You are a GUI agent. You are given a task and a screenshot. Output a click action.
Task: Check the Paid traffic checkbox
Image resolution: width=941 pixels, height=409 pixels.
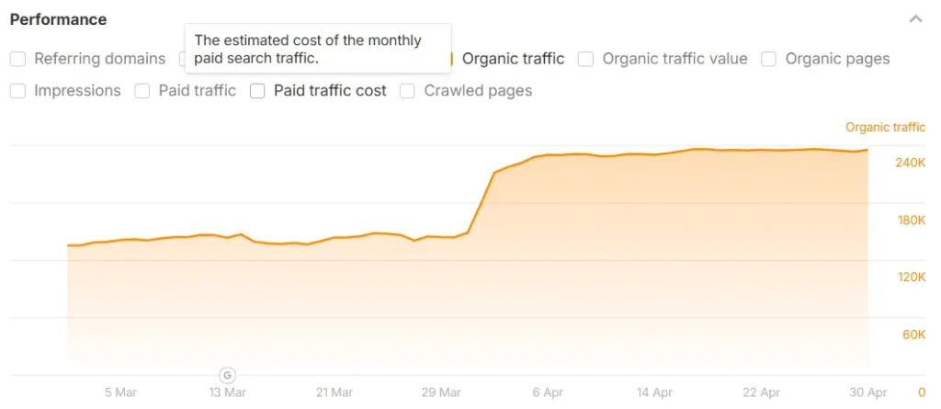[x=142, y=91]
